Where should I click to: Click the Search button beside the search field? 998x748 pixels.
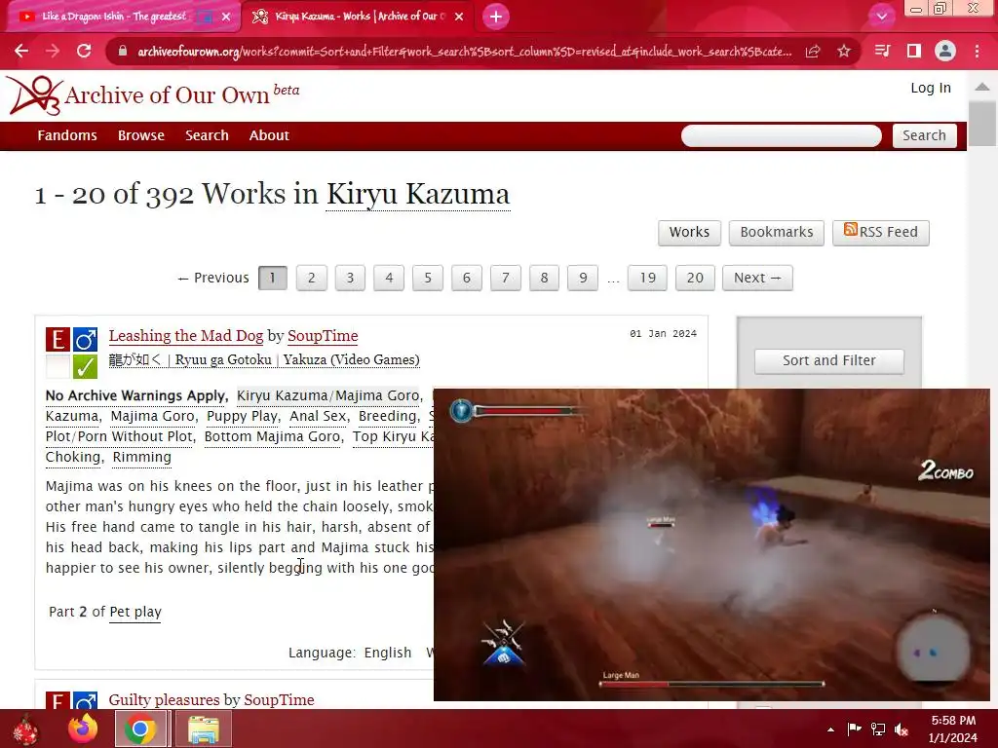click(924, 135)
